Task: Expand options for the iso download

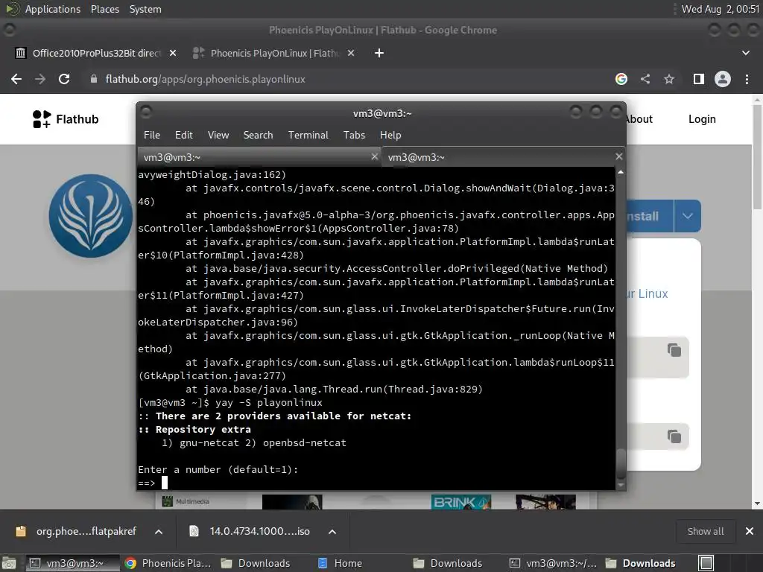Action: [x=332, y=532]
